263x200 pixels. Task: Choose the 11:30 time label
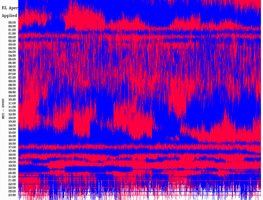(12, 107)
